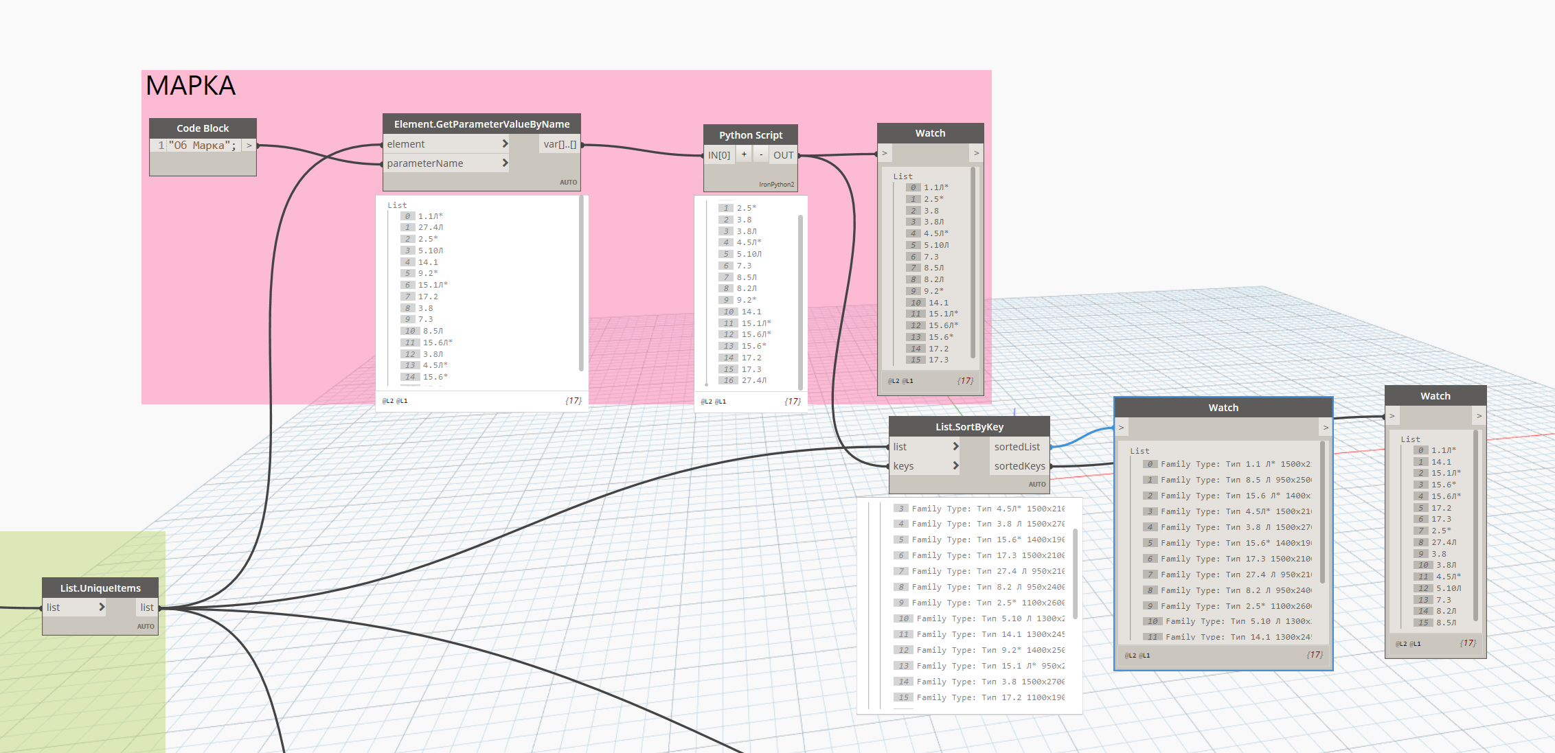This screenshot has height=753, width=1555.
Task: Click the list output port on List.UniqueItems
Action: [146, 607]
